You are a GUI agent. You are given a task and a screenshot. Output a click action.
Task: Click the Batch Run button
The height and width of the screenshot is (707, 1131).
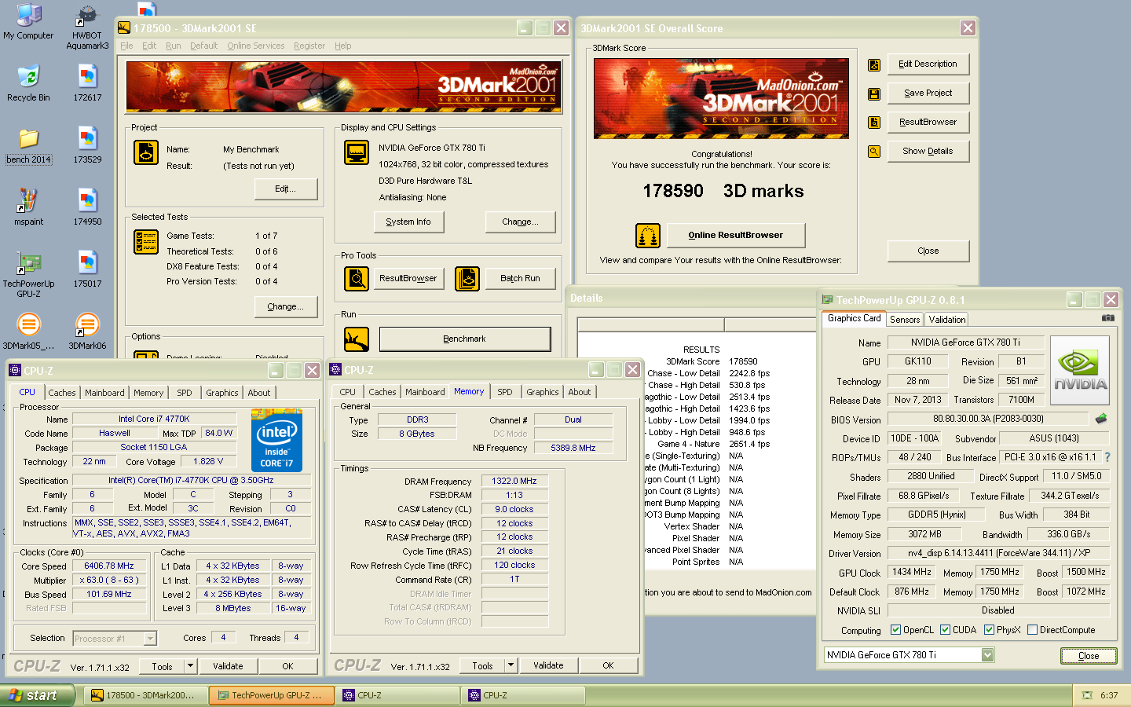tap(521, 279)
